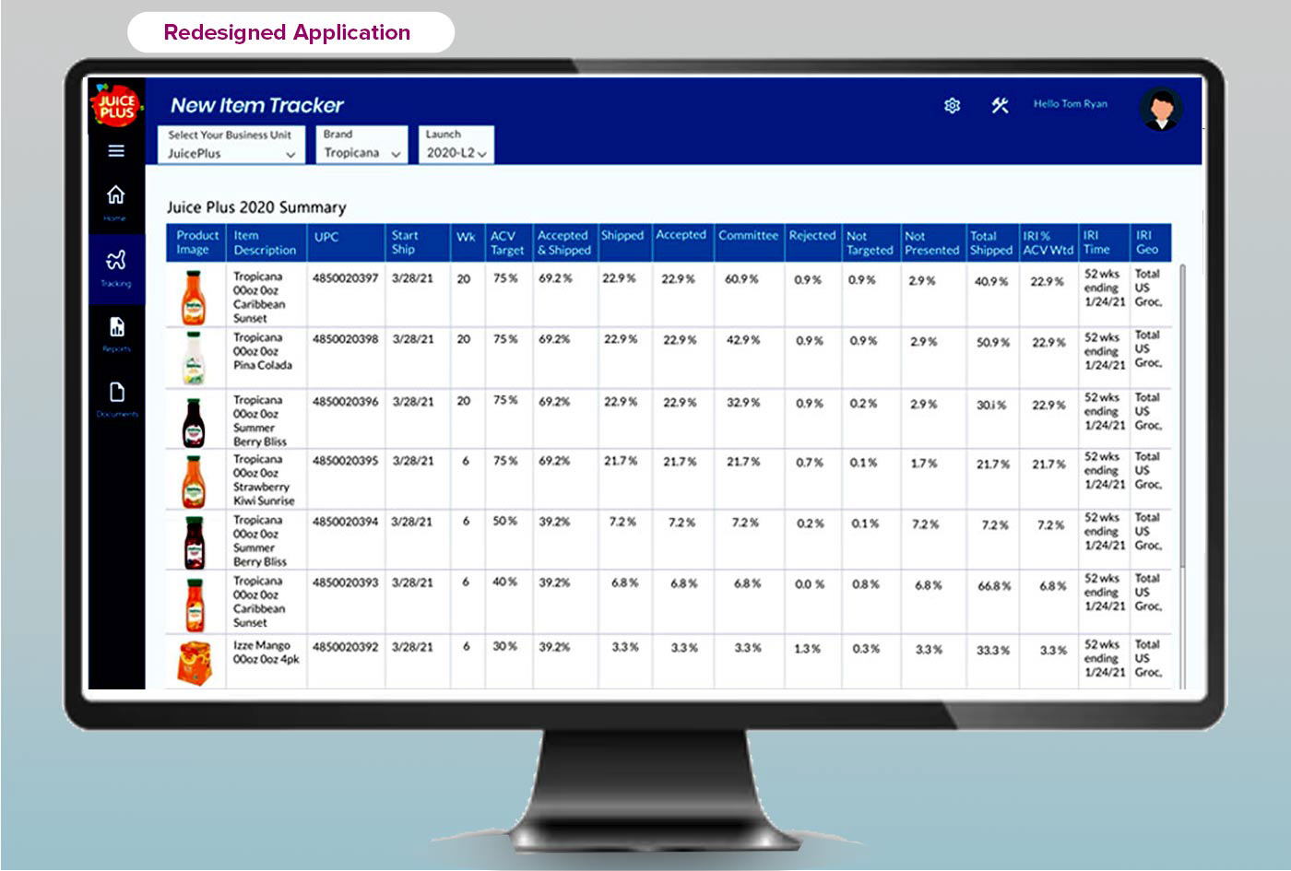Screen dimensions: 1291x871
Task: Click the 1.3% Rejected value
Action: coord(808,648)
